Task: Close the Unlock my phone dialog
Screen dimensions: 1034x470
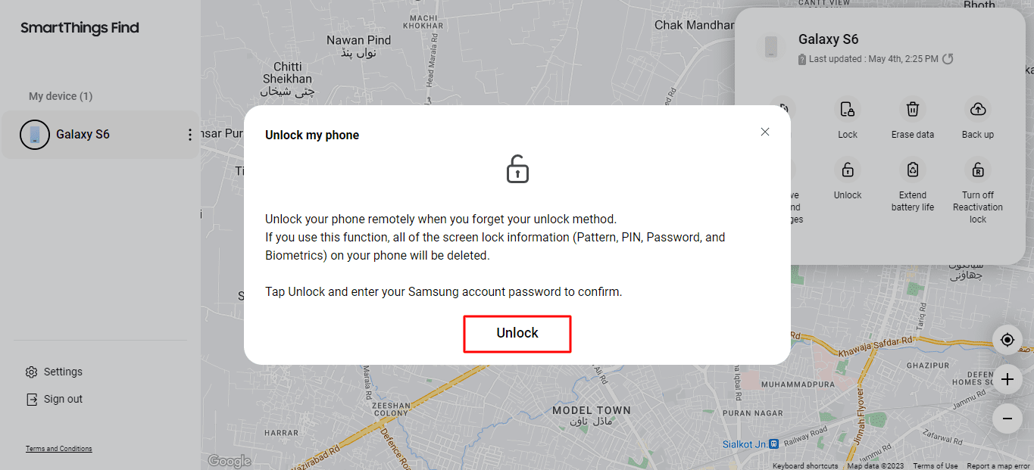Action: coord(765,132)
